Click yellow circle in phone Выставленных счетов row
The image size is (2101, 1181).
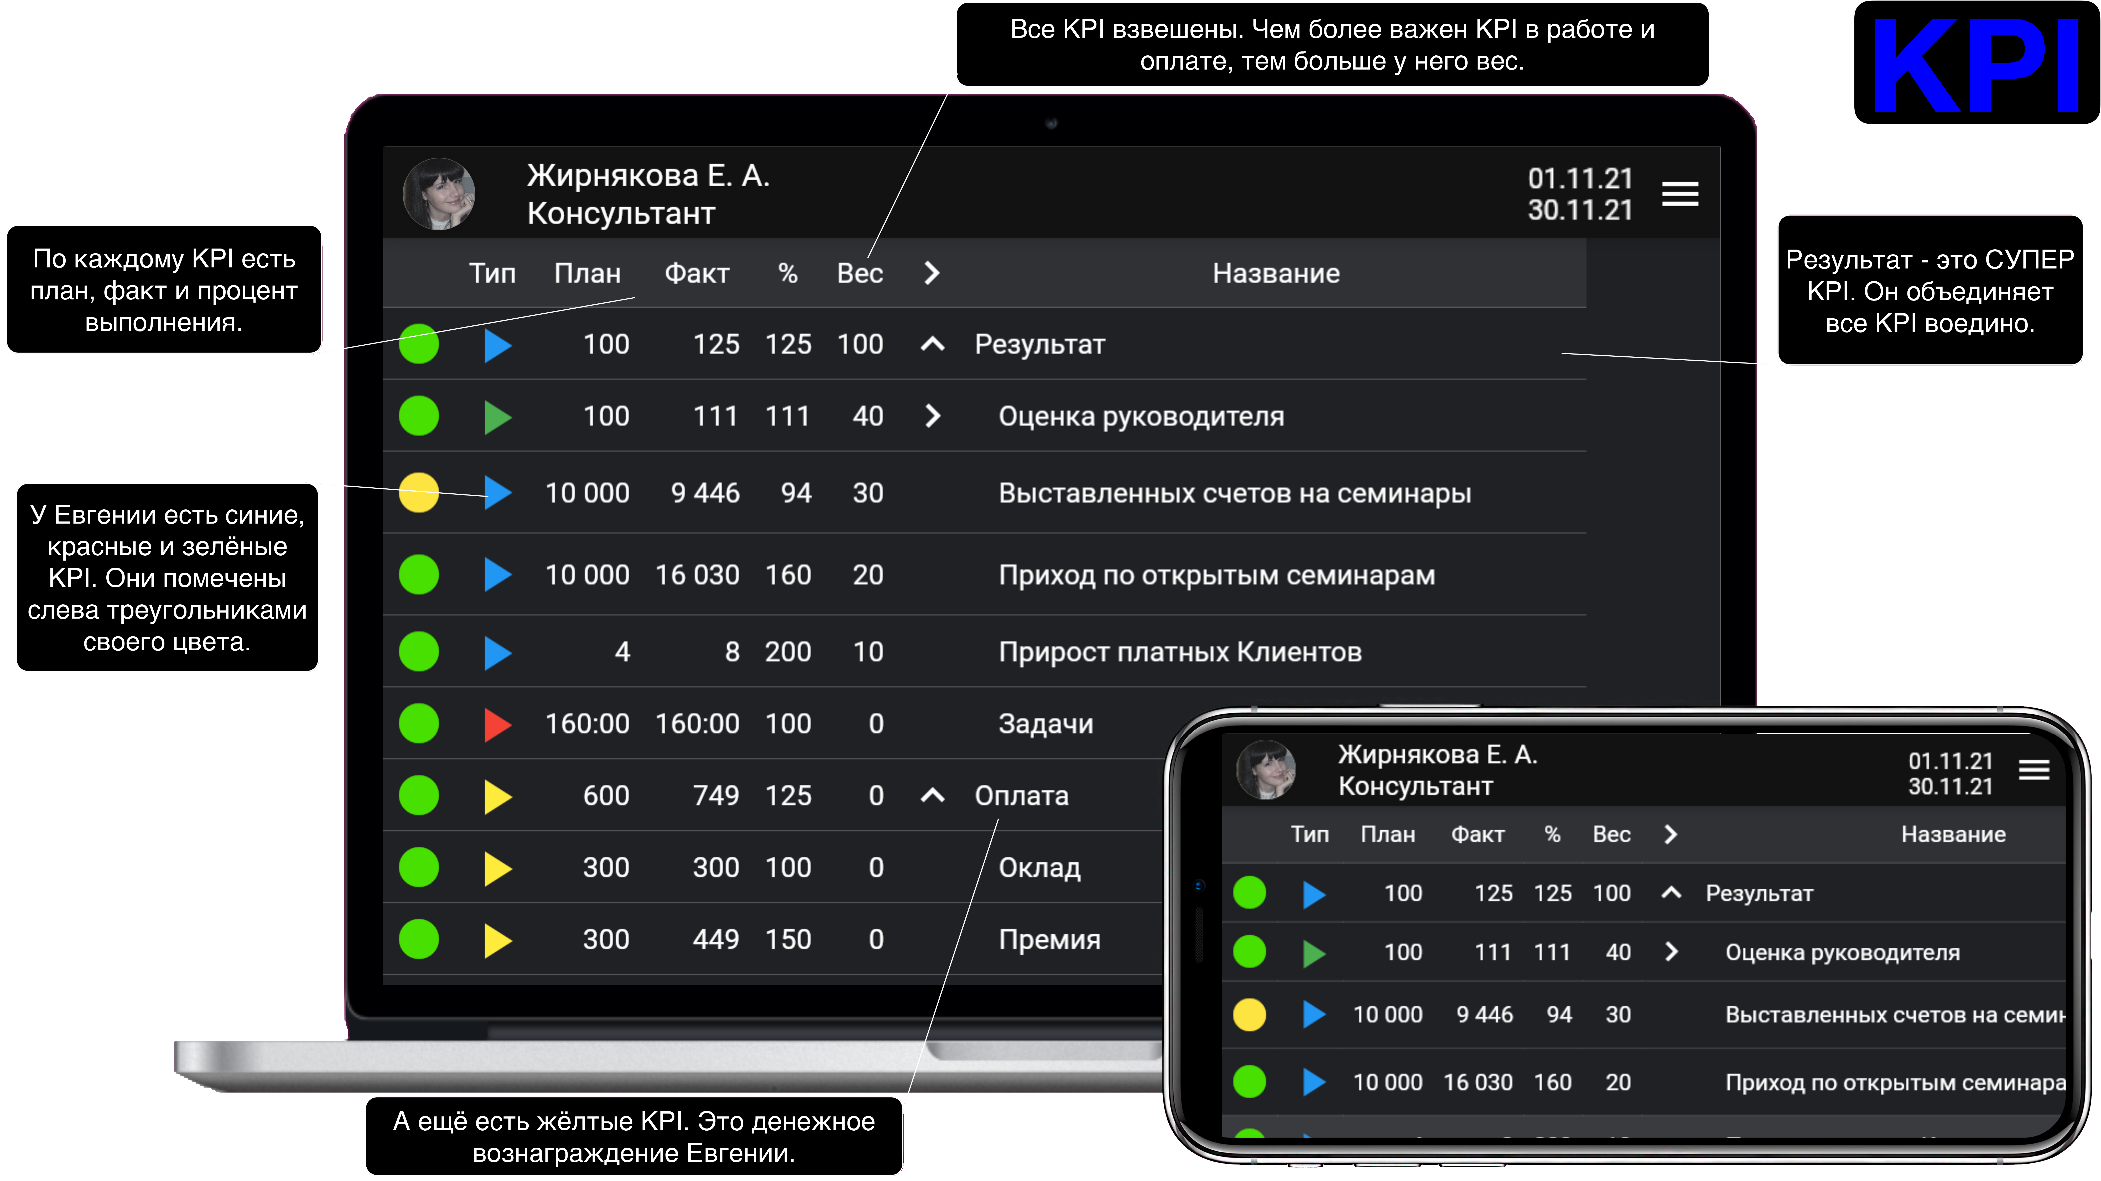(1250, 1015)
